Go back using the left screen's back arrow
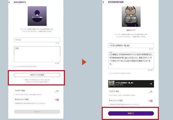Image resolution: width=173 pixels, height=120 pixels. 9,2
